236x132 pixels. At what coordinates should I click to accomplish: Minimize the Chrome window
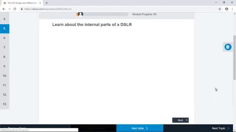[x=216, y=3]
